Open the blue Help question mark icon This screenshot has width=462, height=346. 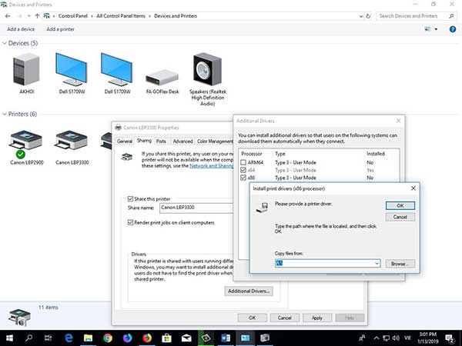453,29
